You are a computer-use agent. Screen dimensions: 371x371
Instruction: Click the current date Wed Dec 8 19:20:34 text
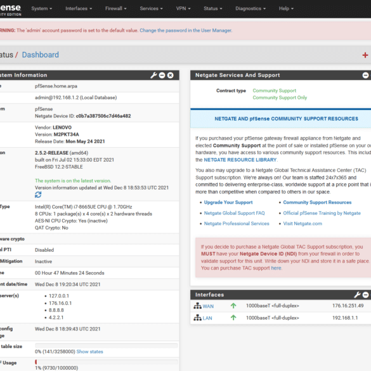pos(67,284)
